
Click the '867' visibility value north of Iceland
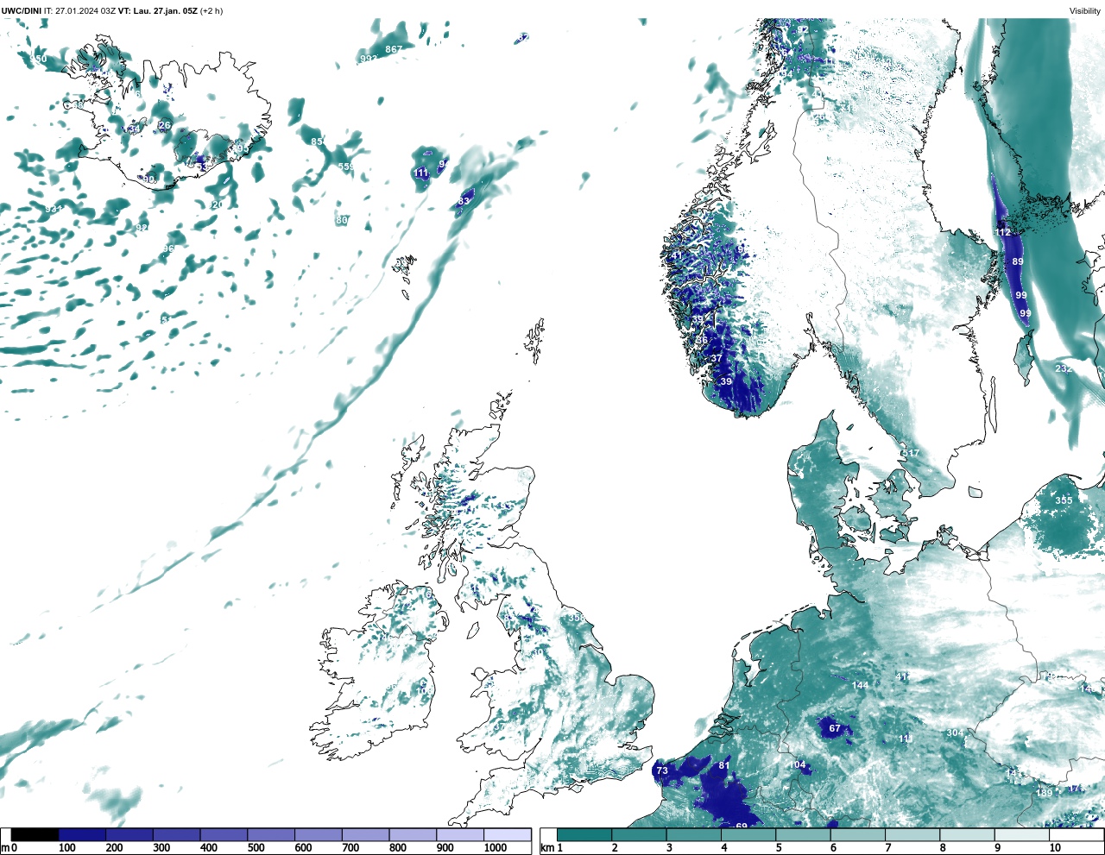click(x=394, y=49)
